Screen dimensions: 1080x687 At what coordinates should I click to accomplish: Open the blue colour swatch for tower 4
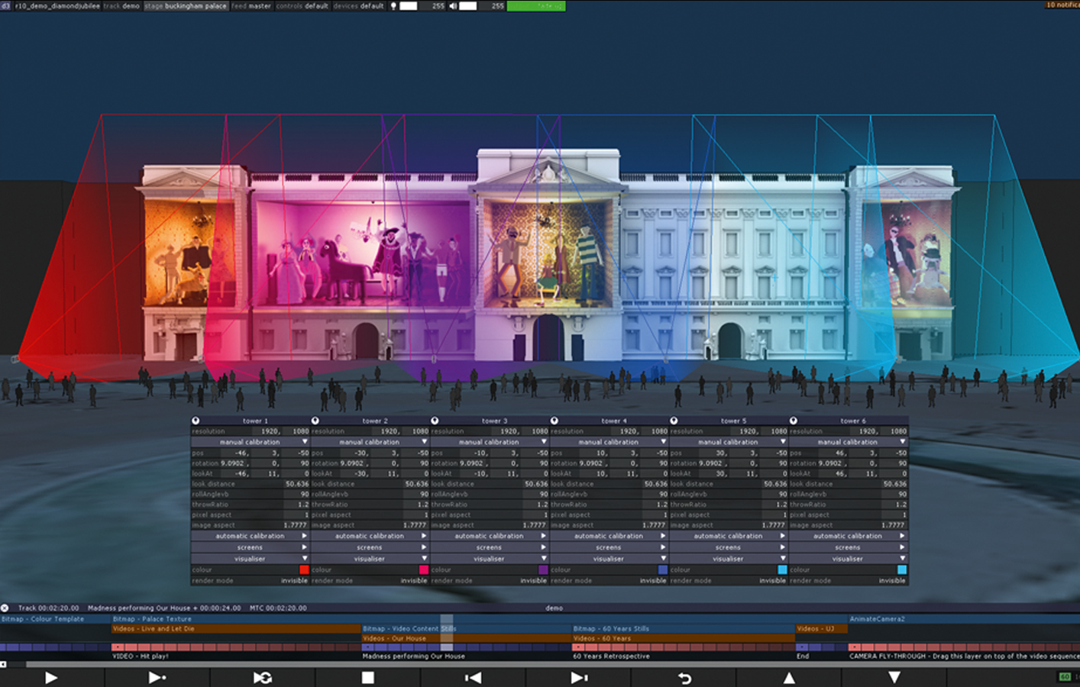point(663,569)
